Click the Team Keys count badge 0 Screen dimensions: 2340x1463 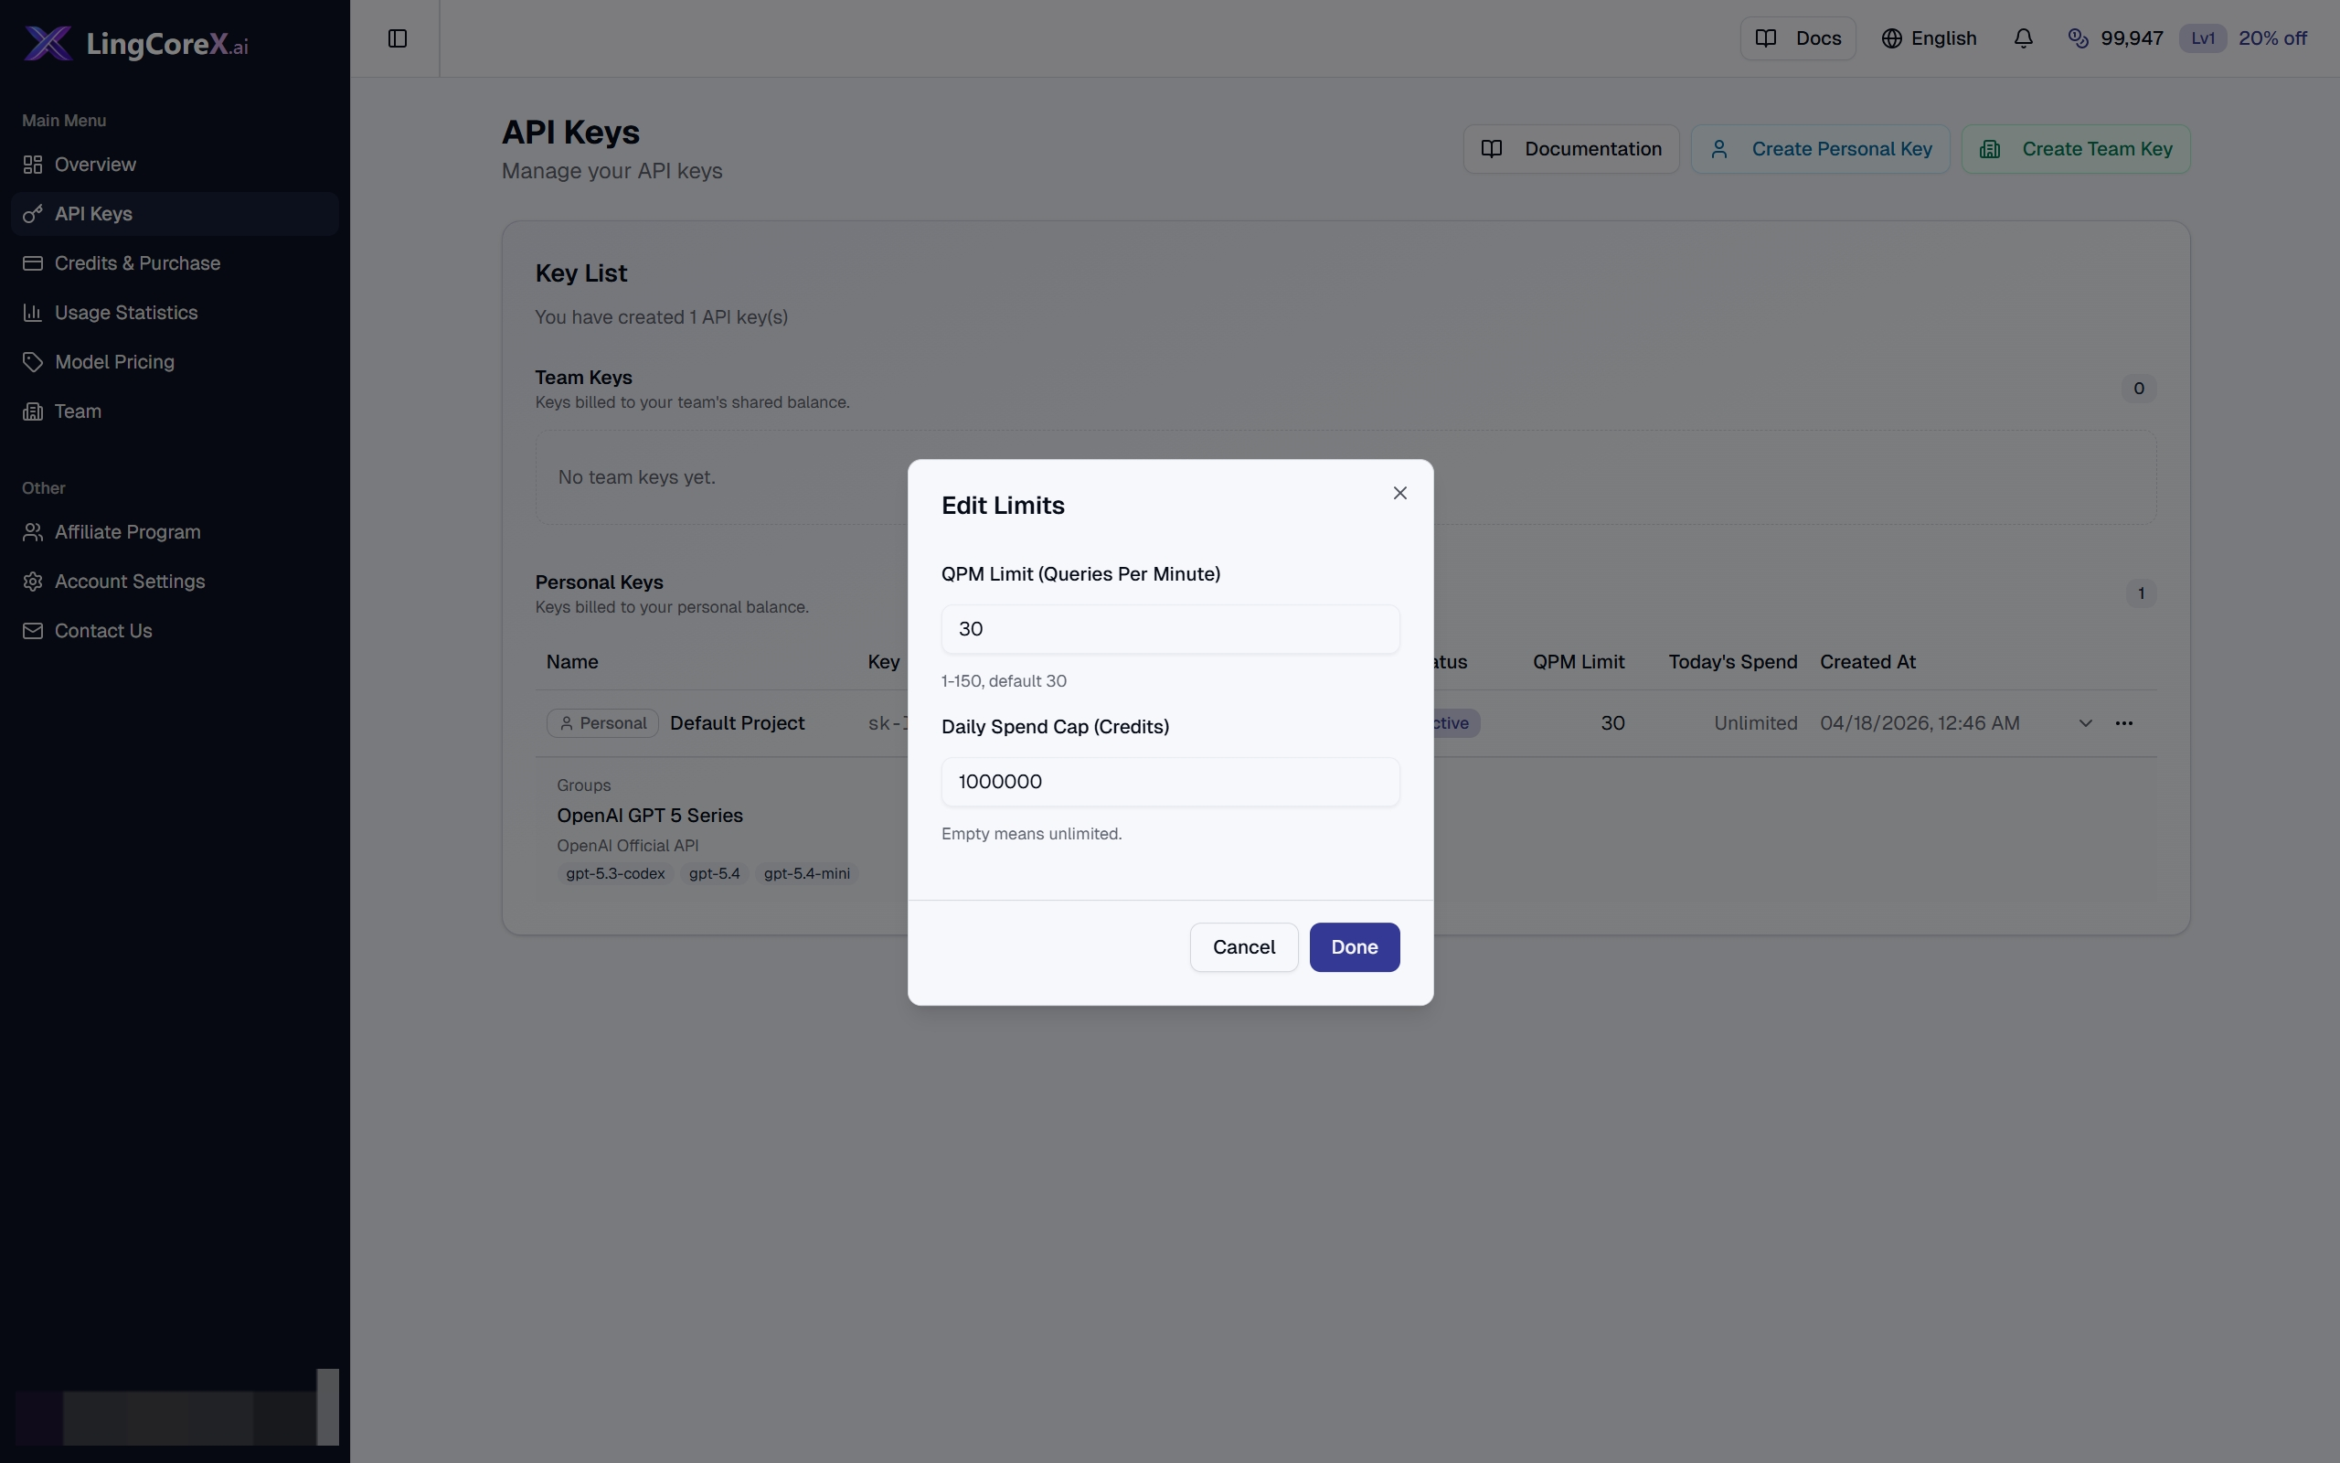click(2138, 389)
